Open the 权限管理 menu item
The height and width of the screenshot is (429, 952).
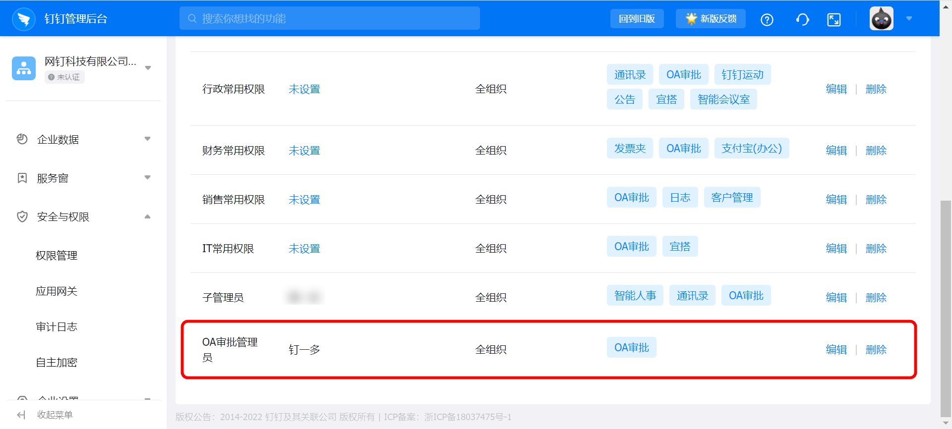click(57, 256)
